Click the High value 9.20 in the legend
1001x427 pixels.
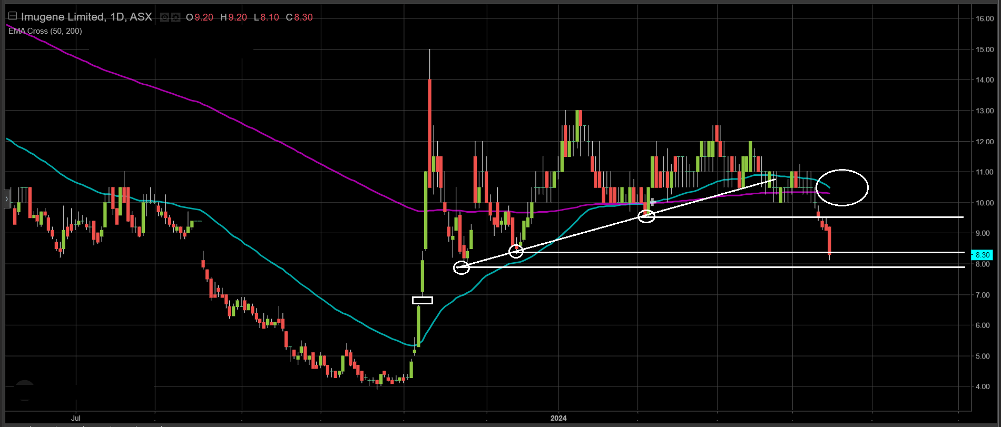pyautogui.click(x=238, y=17)
